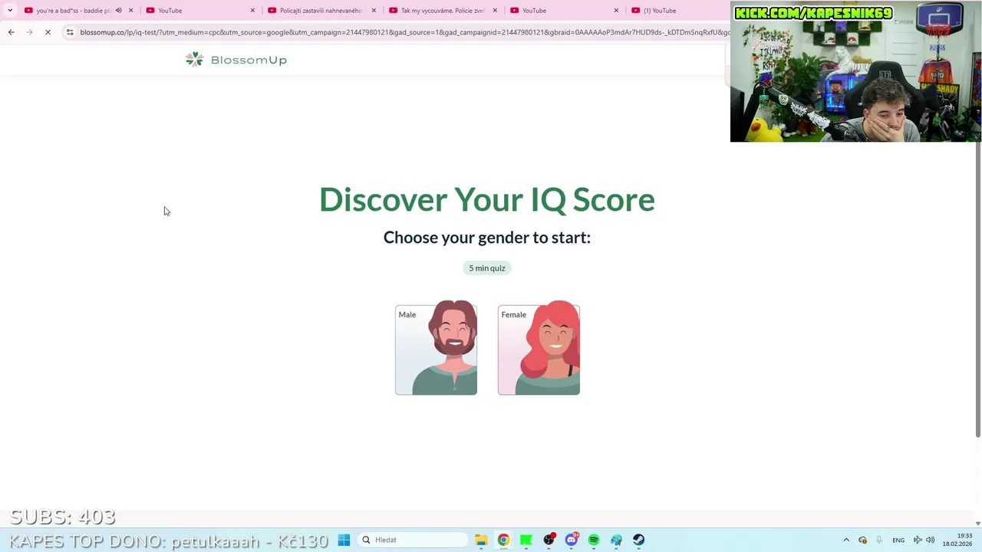This screenshot has height=552, width=982.
Task: Open the clock showing 19:33
Action: (957, 540)
